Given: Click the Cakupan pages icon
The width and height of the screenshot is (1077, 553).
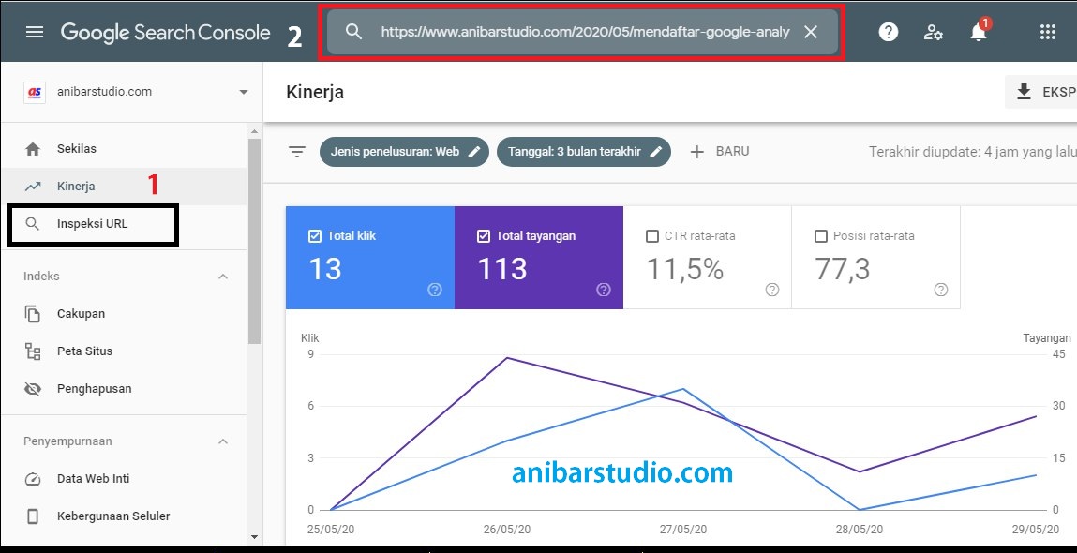Looking at the screenshot, I should pos(32,314).
